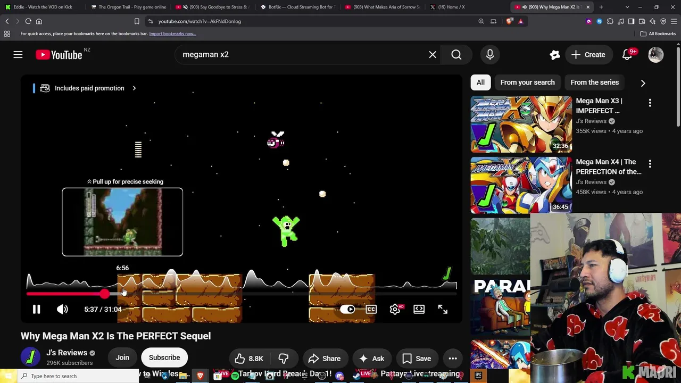
Task: Open the J's Reviews channel name link
Action: [x=67, y=353]
